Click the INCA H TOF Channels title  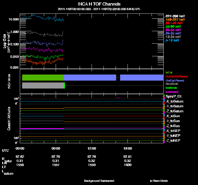point(99,4)
